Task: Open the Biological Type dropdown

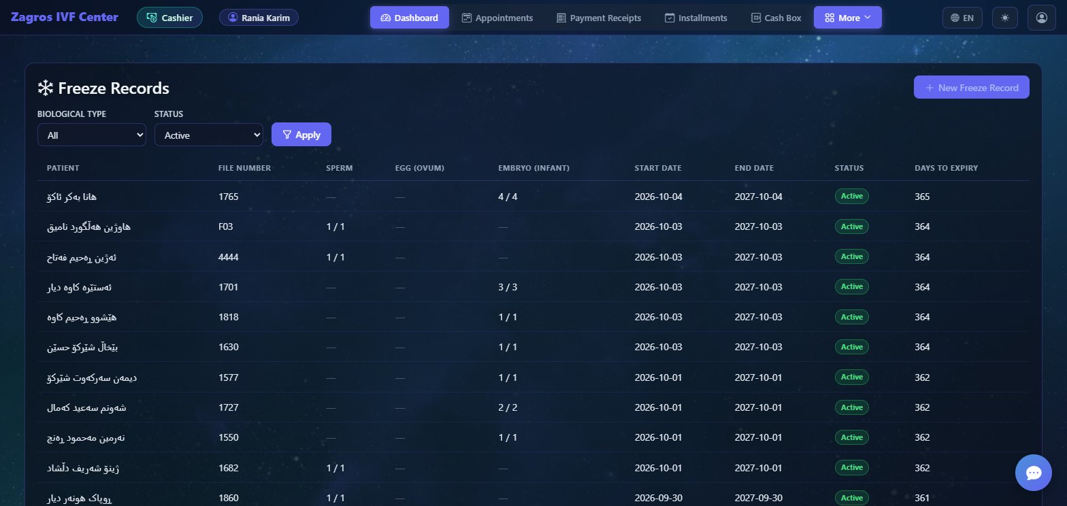Action: [x=92, y=135]
